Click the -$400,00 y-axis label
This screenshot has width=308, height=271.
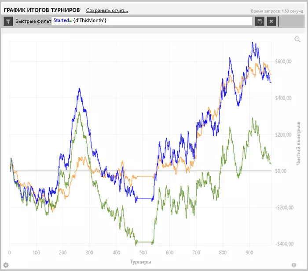(284, 244)
